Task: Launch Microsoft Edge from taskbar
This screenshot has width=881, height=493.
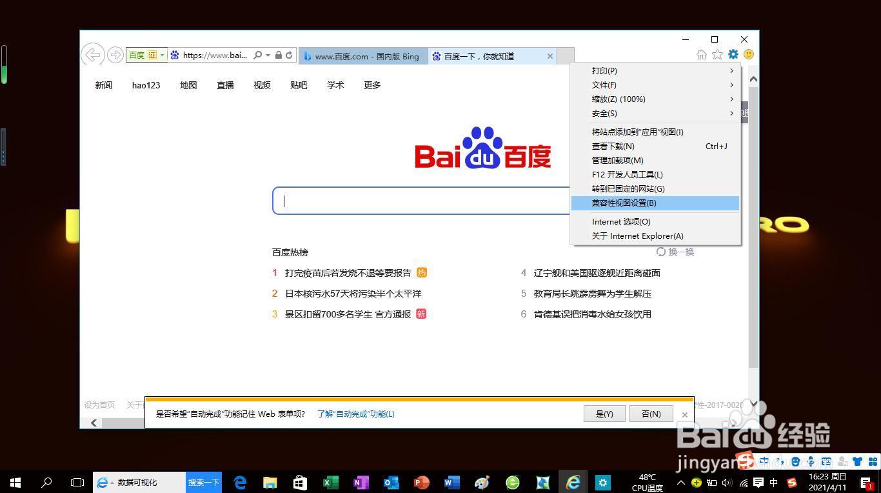Action: 241,482
